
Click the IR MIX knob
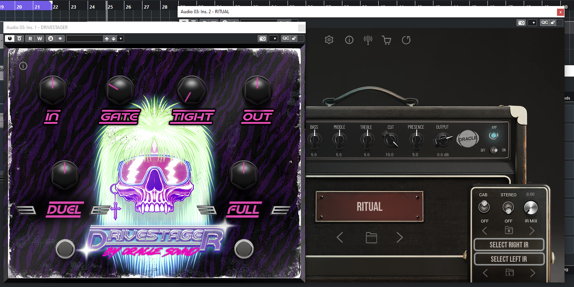coord(531,208)
